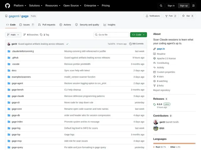Viewport: 201px width, 150px height.
Task: Click the Activity pulse icon
Action: [155, 67]
